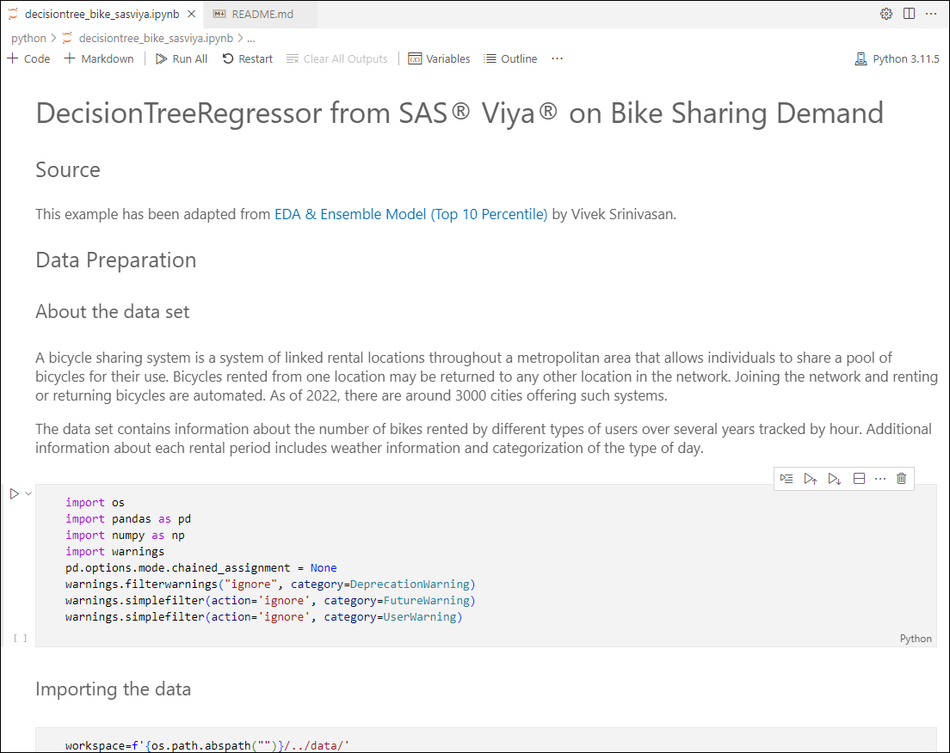Execute cell and below icon
950x753 pixels.
[835, 479]
